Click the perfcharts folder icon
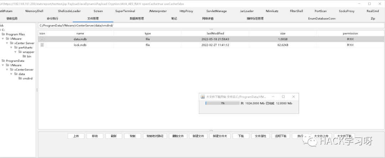385x158 pixels. coord(16,48)
